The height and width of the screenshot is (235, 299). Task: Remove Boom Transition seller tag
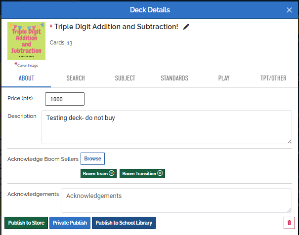click(x=160, y=173)
